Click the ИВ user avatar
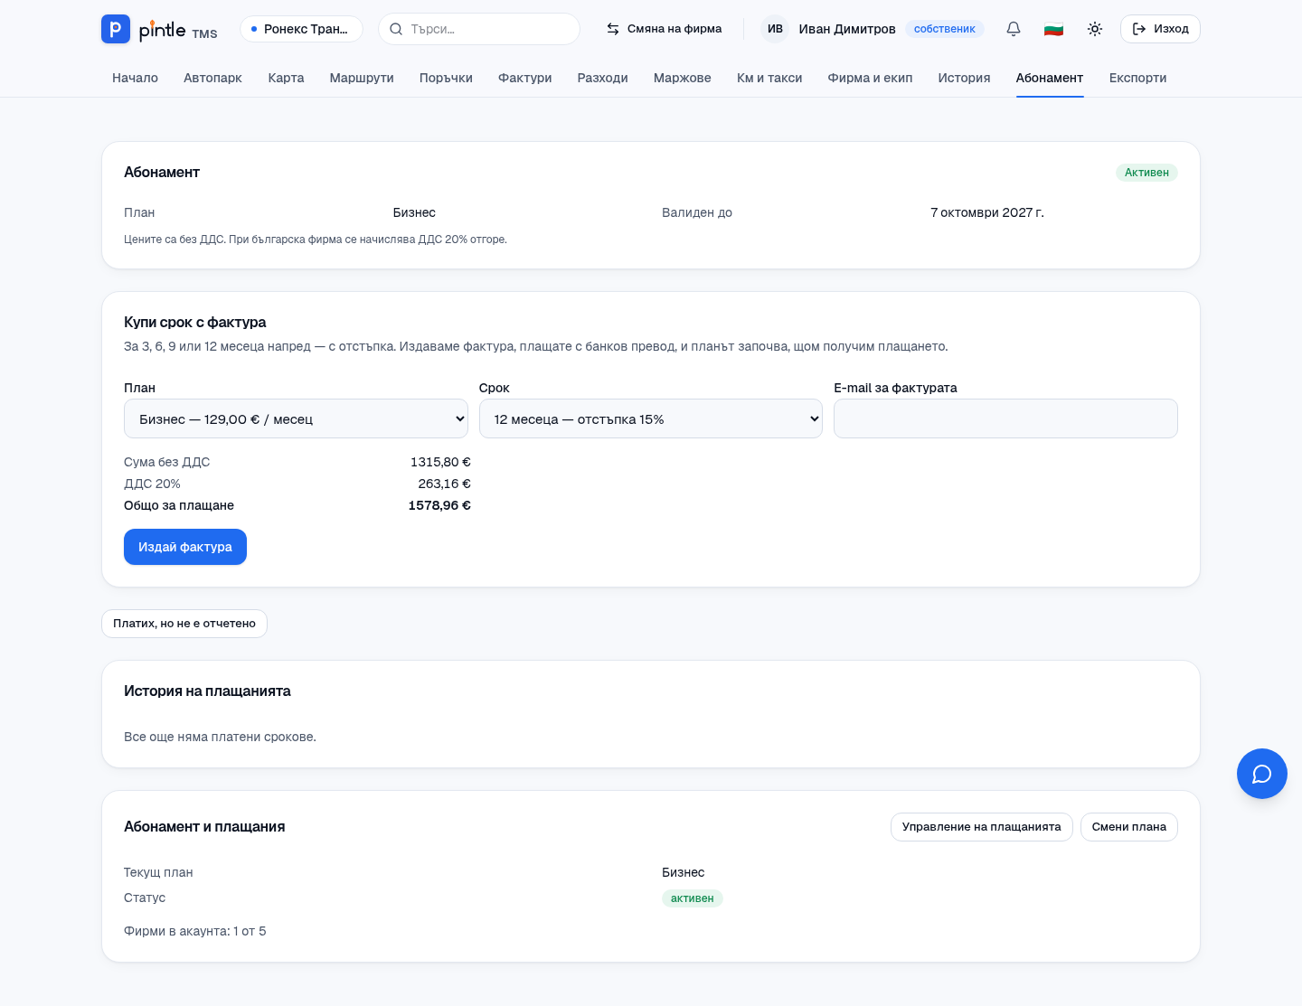1302x1006 pixels. pyautogui.click(x=775, y=29)
